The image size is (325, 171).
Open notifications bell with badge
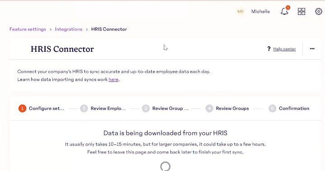click(285, 11)
